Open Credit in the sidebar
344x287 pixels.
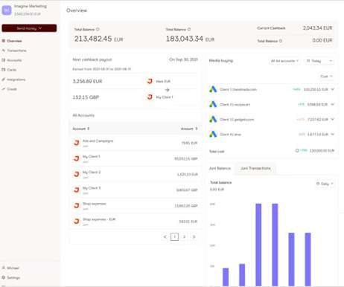[12, 89]
